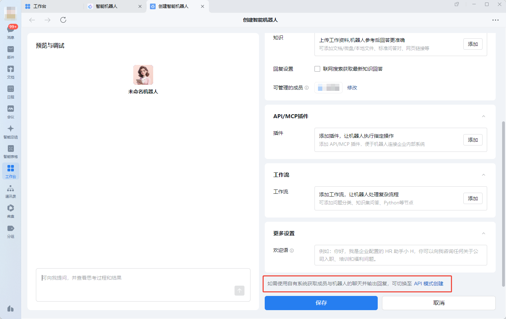This screenshot has width=506, height=319.
Task: Collapse the API/MCP插件 section
Action: pyautogui.click(x=483, y=116)
